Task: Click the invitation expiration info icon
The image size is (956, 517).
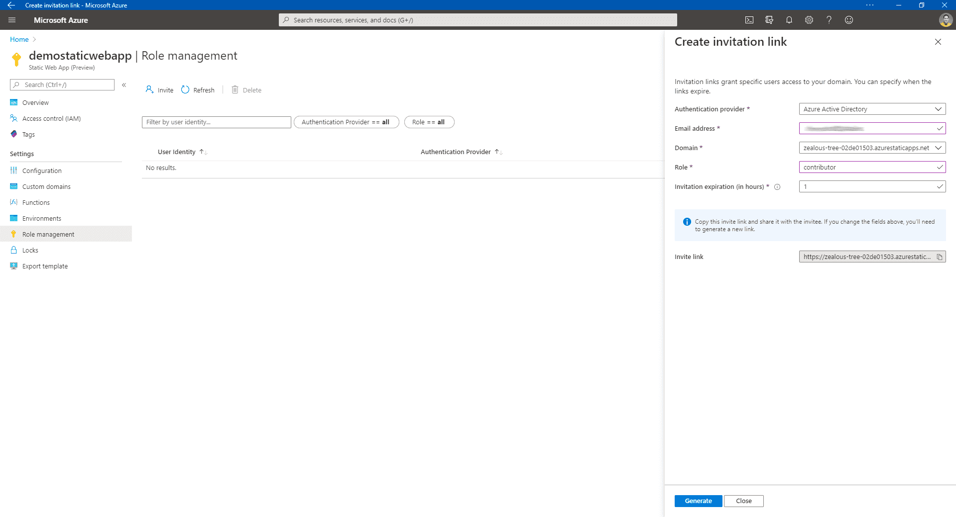Action: point(777,187)
